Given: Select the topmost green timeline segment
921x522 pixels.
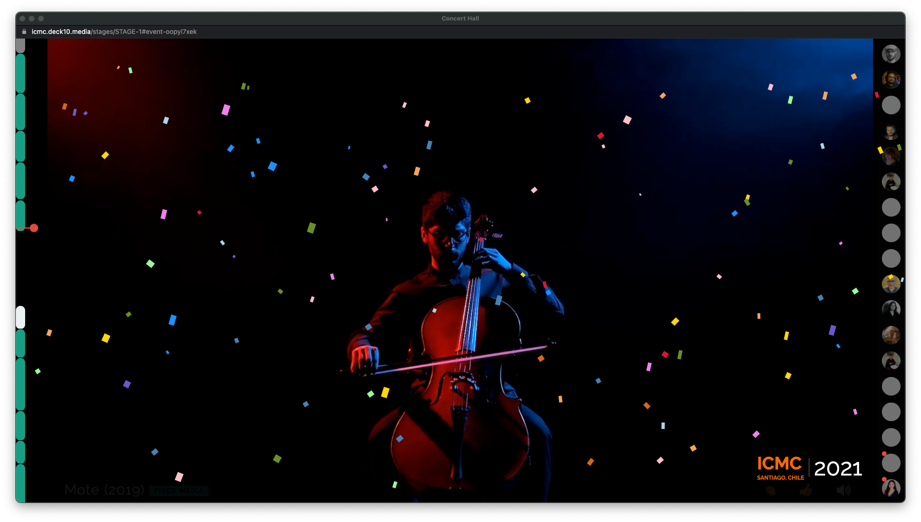Looking at the screenshot, I should click(x=20, y=73).
